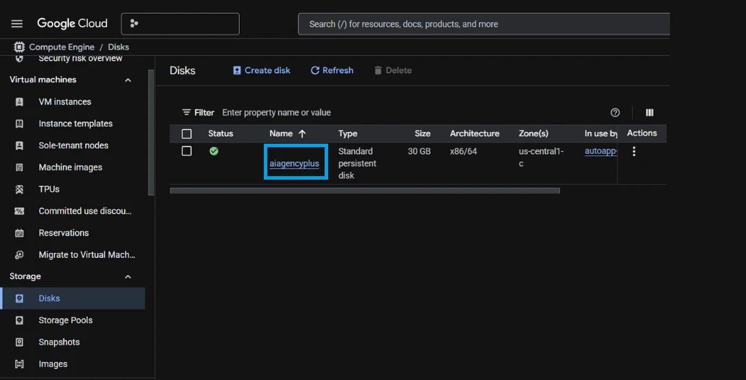Collapse the Storage section

(128, 277)
